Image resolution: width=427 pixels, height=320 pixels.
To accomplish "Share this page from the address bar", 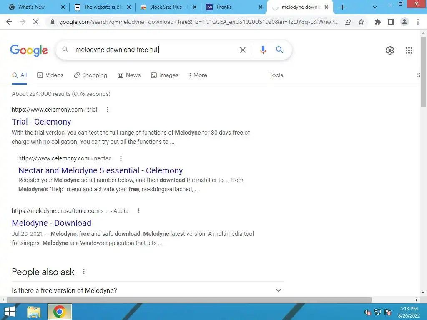I will point(348,22).
